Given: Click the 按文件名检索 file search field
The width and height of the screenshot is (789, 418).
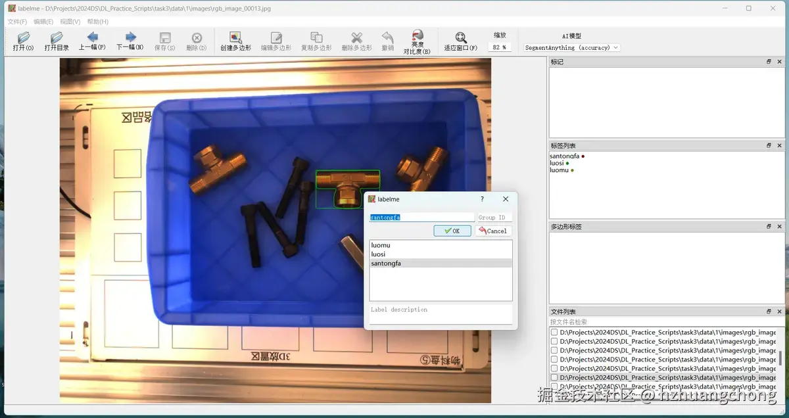Looking at the screenshot, I should (x=667, y=322).
